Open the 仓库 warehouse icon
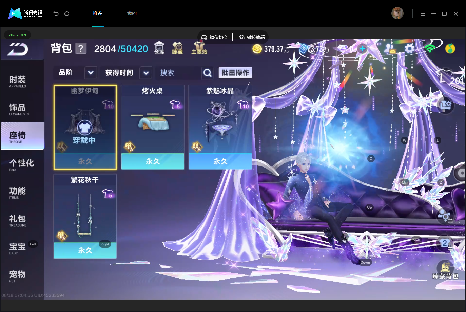 (x=159, y=48)
